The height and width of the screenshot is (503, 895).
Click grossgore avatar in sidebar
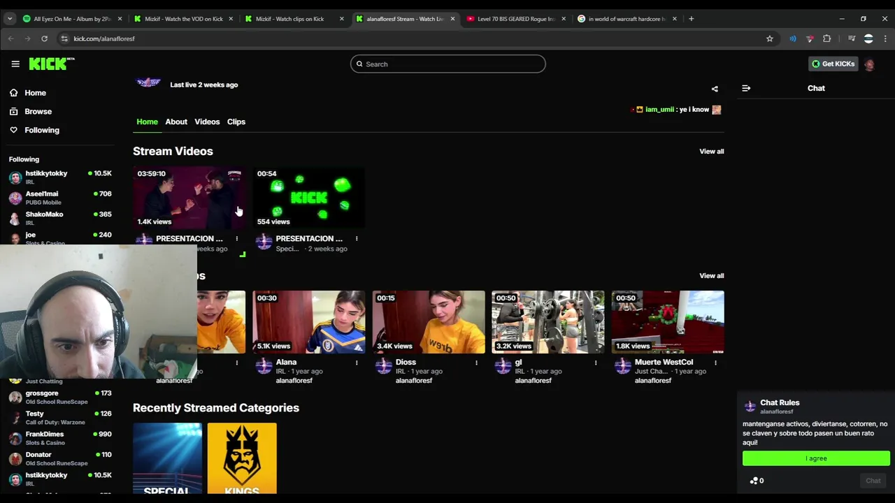tap(15, 398)
